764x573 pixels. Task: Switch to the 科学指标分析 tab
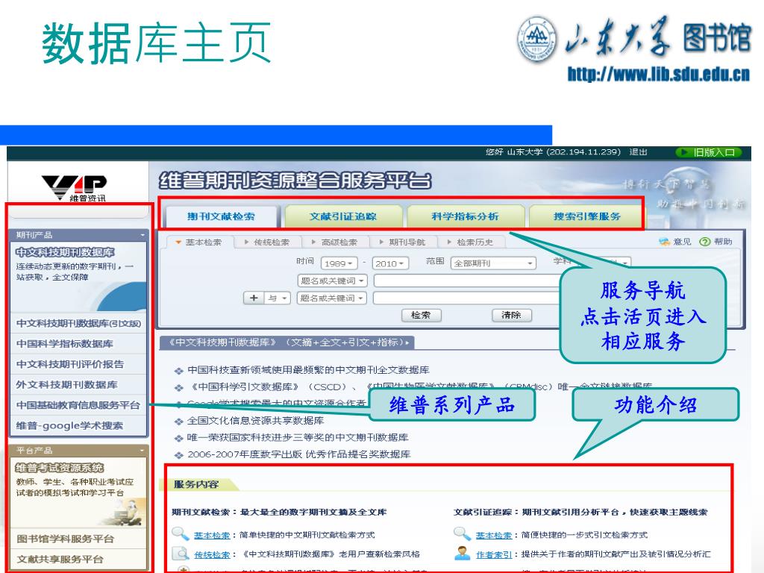coord(466,216)
